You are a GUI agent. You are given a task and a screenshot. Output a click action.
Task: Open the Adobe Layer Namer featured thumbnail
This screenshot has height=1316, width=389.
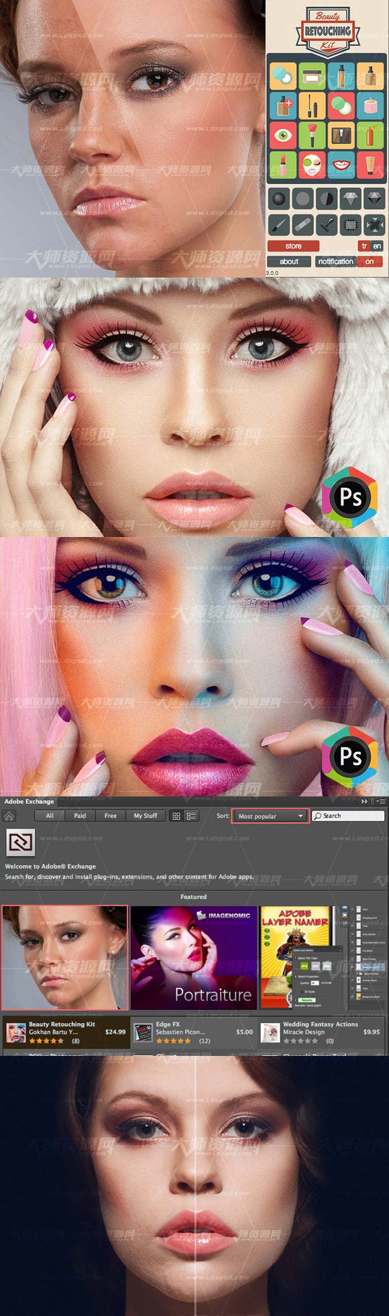(x=324, y=957)
